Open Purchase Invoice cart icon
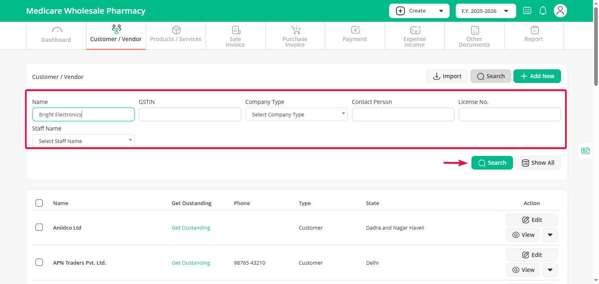Viewport: 599px width, 284px height. pyautogui.click(x=295, y=30)
